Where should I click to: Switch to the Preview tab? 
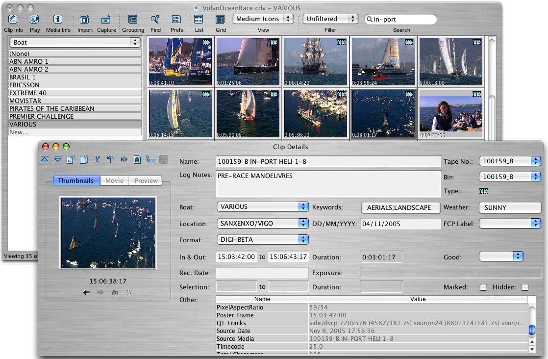[146, 180]
